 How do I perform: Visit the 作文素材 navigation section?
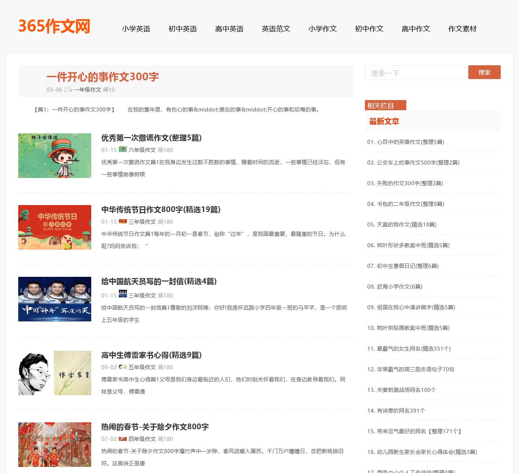pos(462,29)
